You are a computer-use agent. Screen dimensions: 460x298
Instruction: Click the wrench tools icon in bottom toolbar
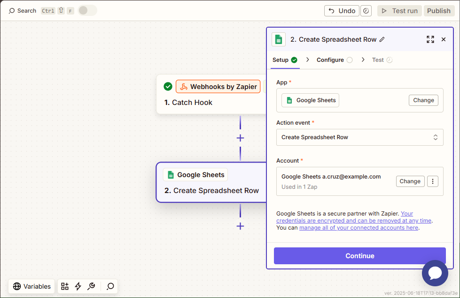pyautogui.click(x=91, y=286)
